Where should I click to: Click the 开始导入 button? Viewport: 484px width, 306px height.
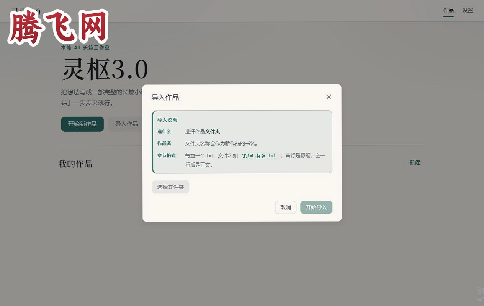tap(316, 207)
